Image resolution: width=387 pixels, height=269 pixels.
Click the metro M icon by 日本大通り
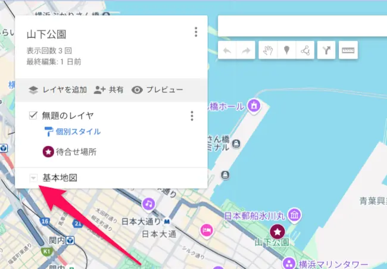pos(167,221)
